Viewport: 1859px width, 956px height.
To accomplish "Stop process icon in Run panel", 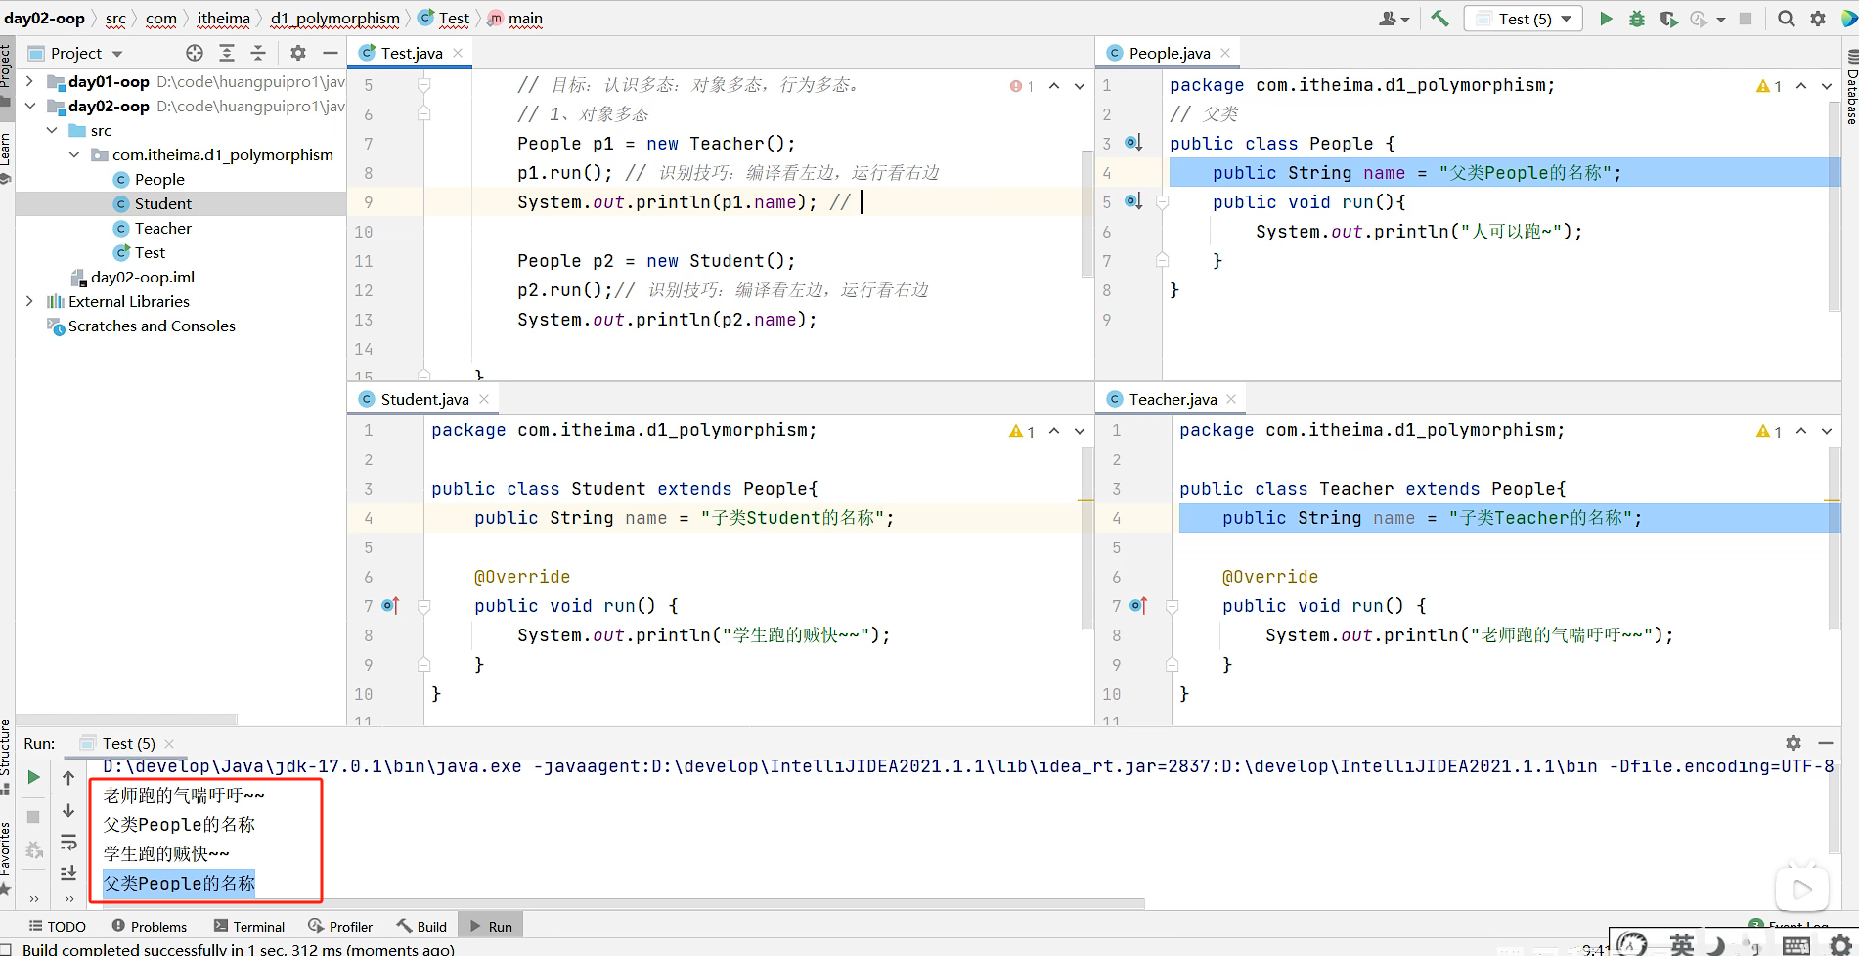I will pos(33,816).
